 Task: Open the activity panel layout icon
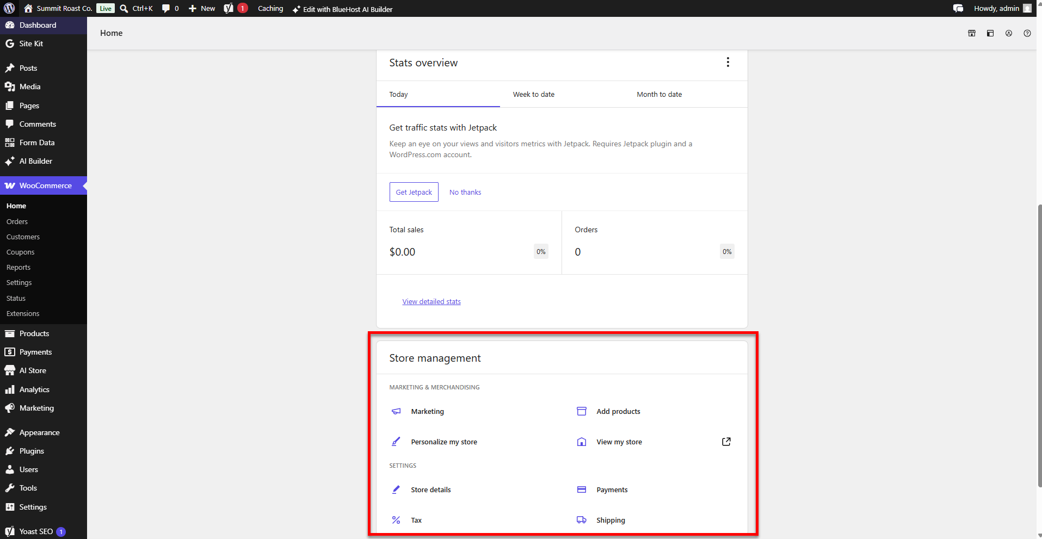(990, 33)
